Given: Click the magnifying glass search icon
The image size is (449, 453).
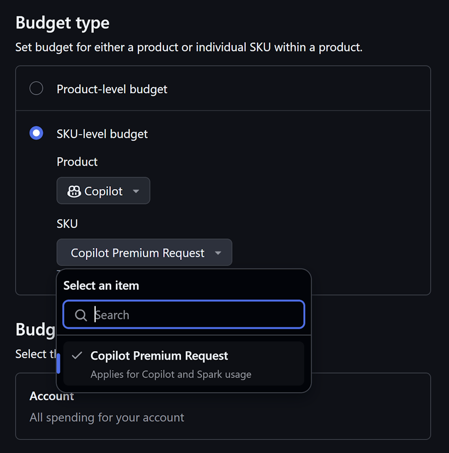Looking at the screenshot, I should pyautogui.click(x=81, y=315).
